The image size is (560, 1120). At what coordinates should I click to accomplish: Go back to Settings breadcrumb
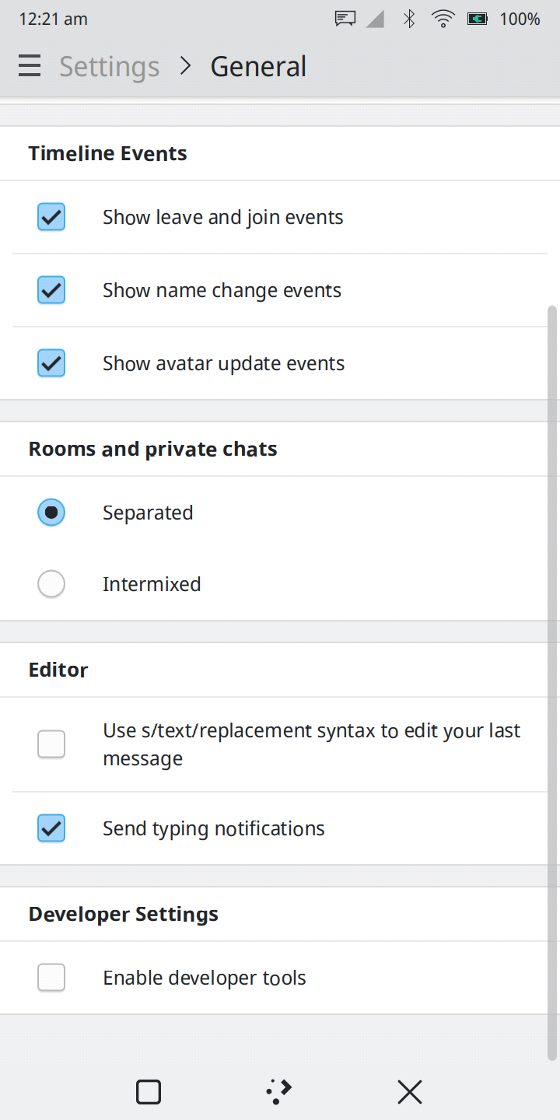110,66
